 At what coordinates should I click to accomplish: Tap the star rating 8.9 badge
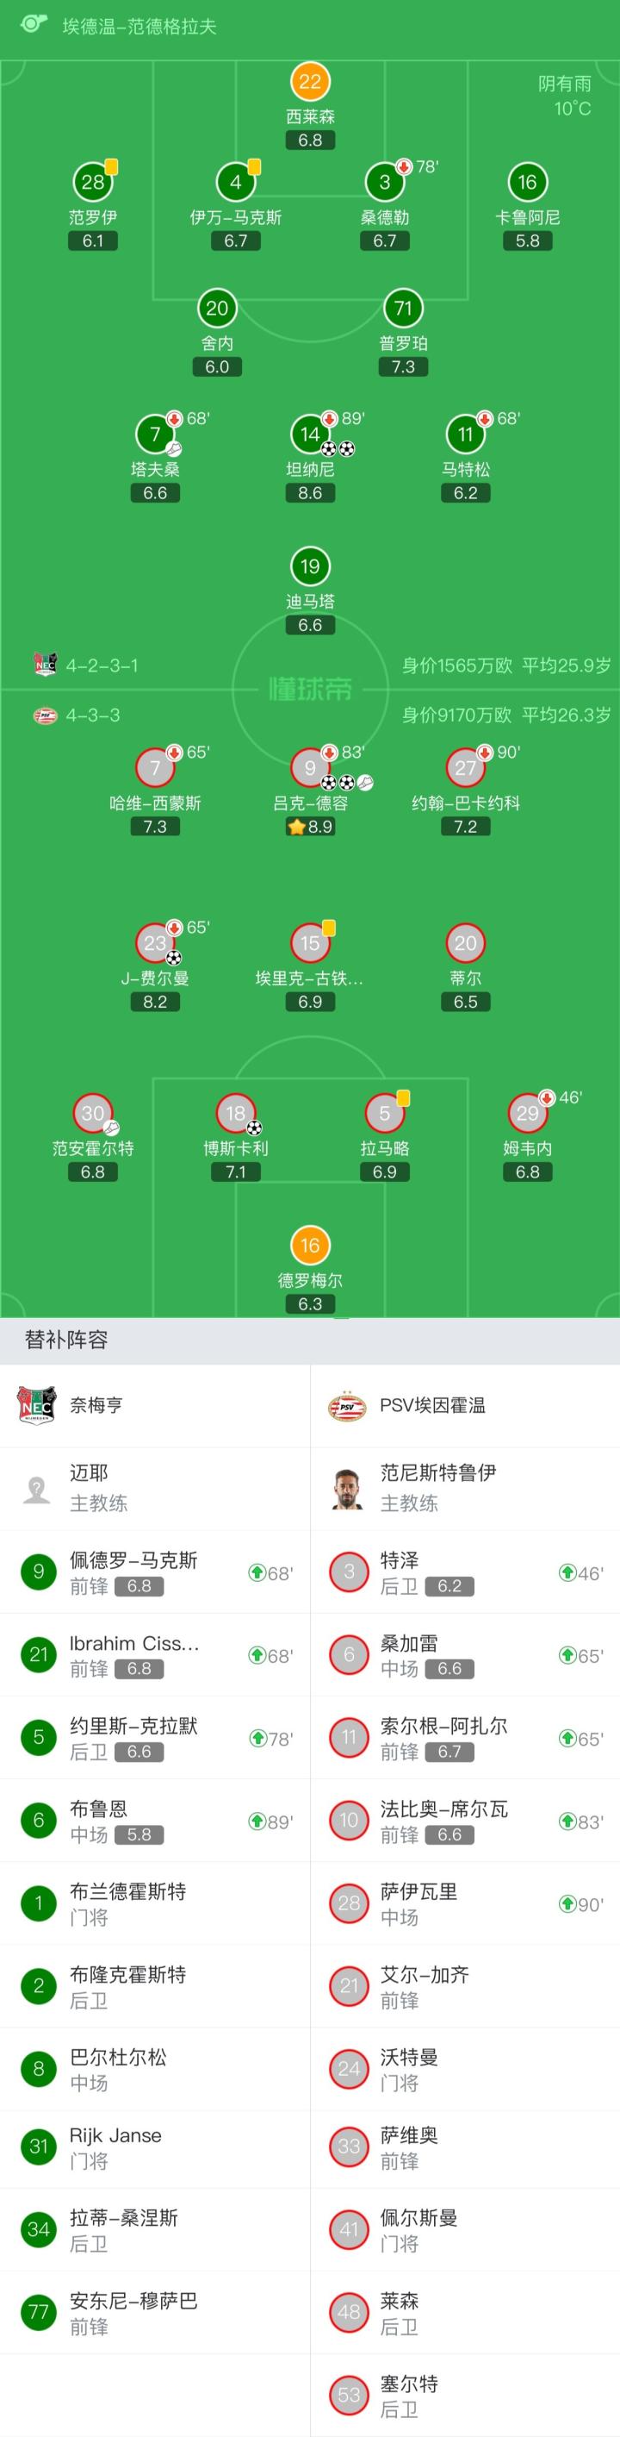(310, 827)
